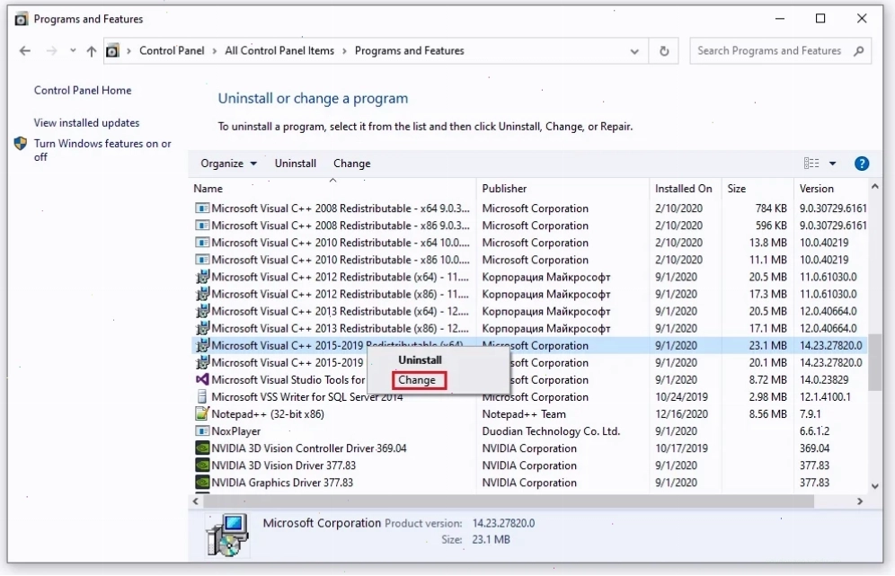Select Visual C++ 2010 Redistributable x86 icon

[202, 260]
